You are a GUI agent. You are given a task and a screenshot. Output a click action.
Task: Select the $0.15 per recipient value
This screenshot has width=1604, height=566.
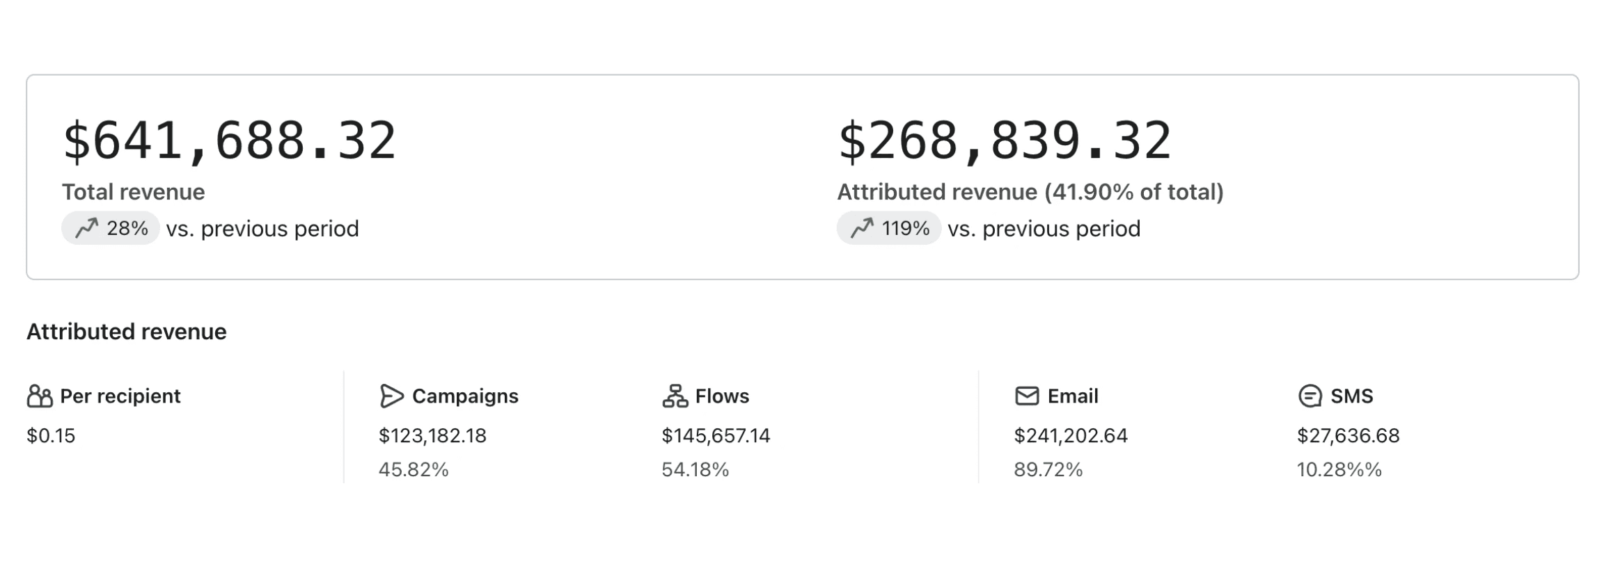coord(51,436)
